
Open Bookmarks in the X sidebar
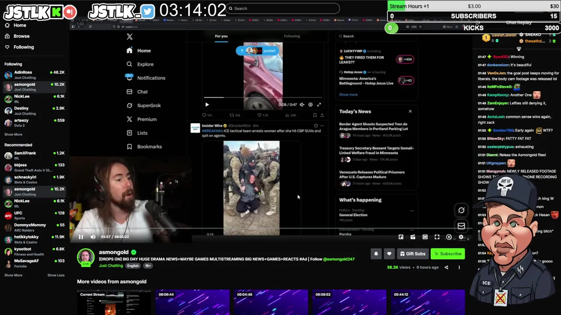144,147
